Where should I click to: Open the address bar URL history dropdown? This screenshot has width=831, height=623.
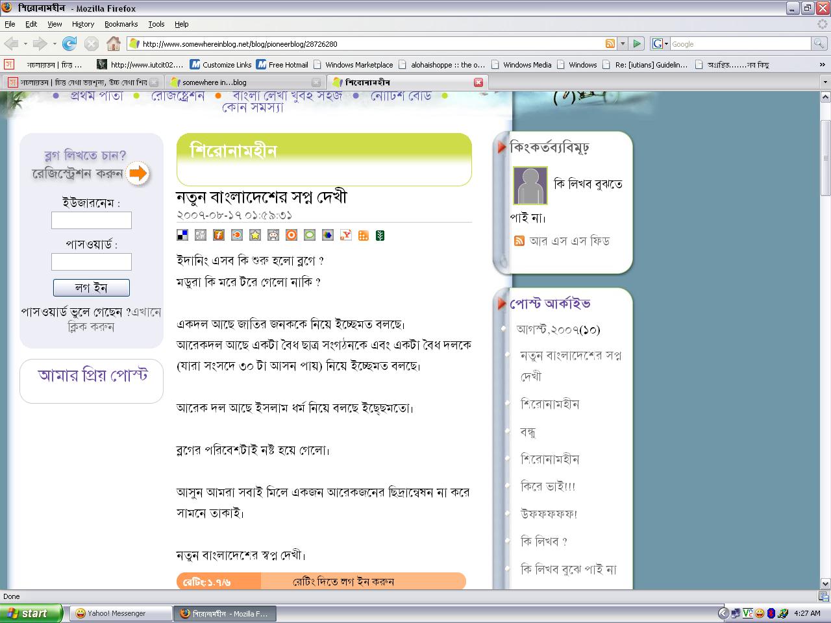point(623,43)
